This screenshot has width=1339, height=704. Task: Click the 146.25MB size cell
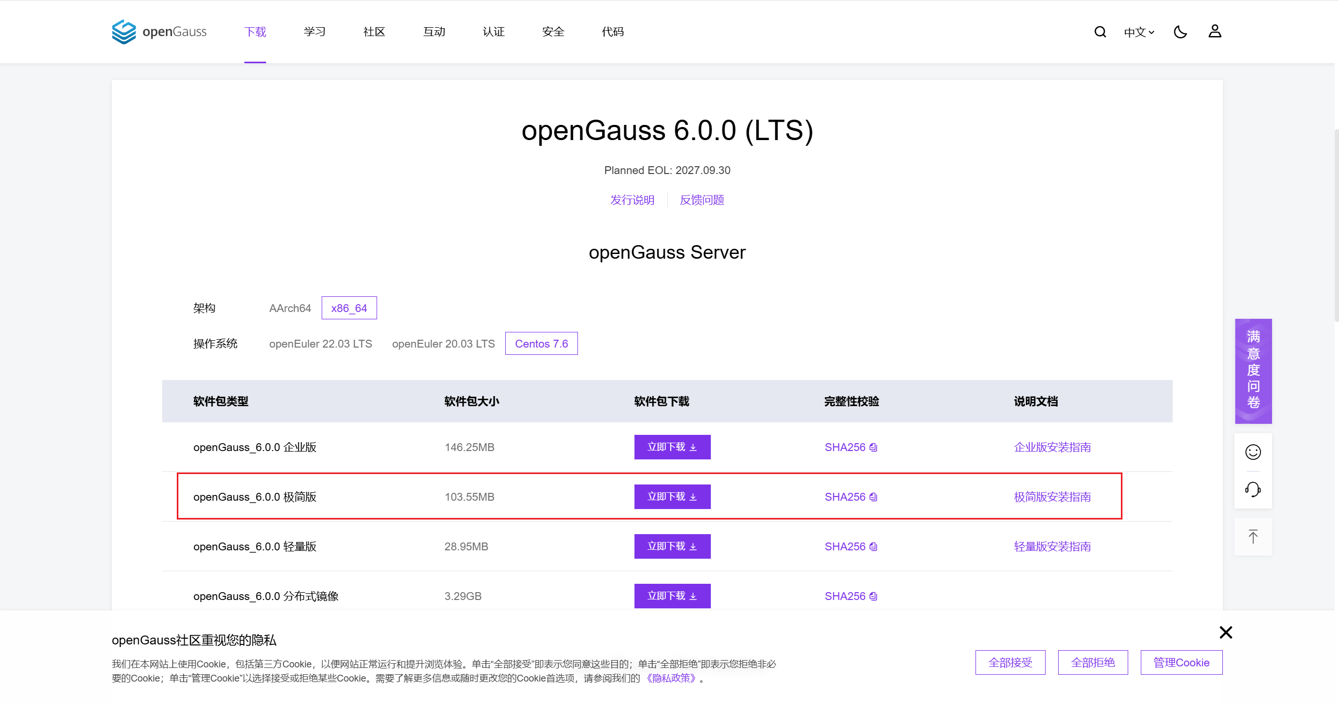(469, 447)
